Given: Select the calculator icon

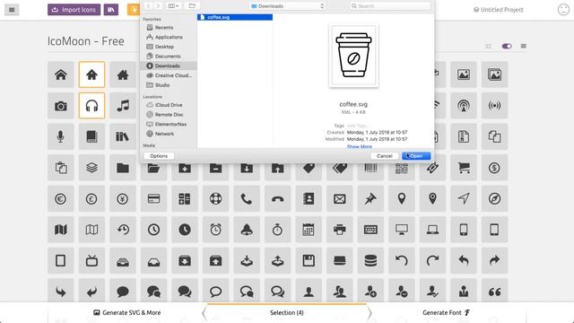Looking at the screenshot, I should point(185,199).
